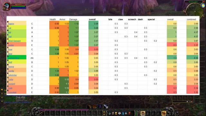Click the screech column header

pos(132,19)
